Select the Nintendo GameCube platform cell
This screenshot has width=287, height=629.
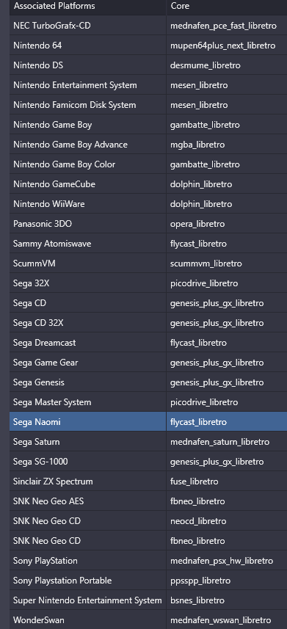point(88,184)
